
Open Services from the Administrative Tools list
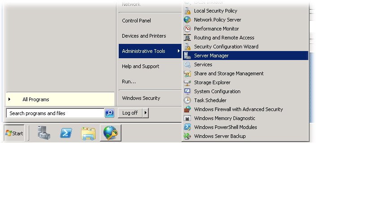[203, 64]
